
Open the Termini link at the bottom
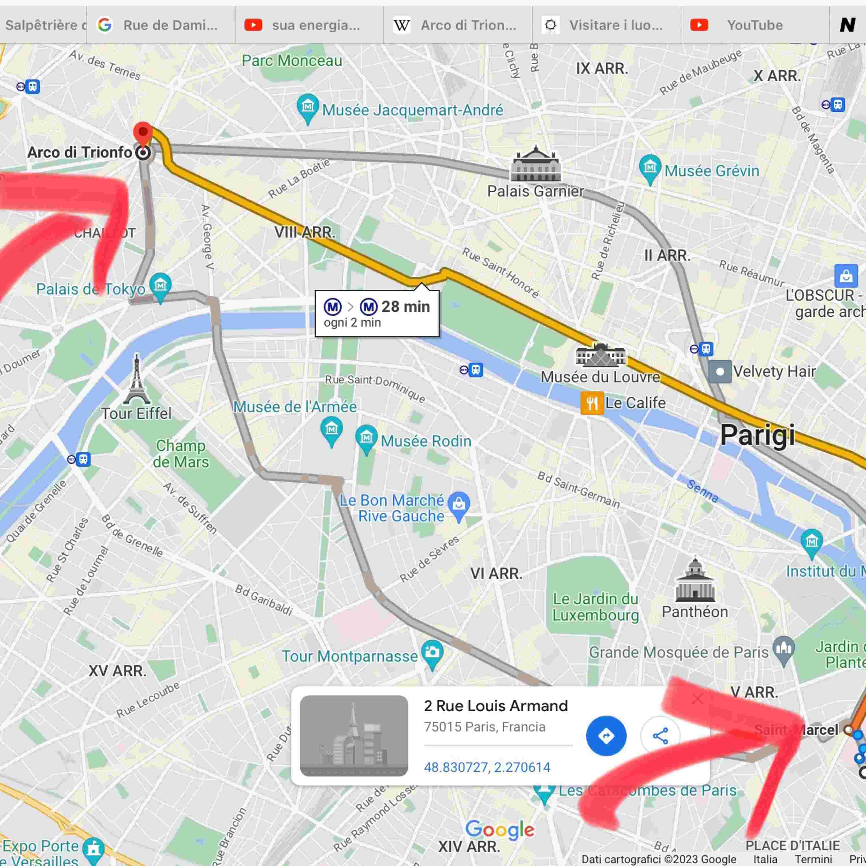click(x=813, y=859)
